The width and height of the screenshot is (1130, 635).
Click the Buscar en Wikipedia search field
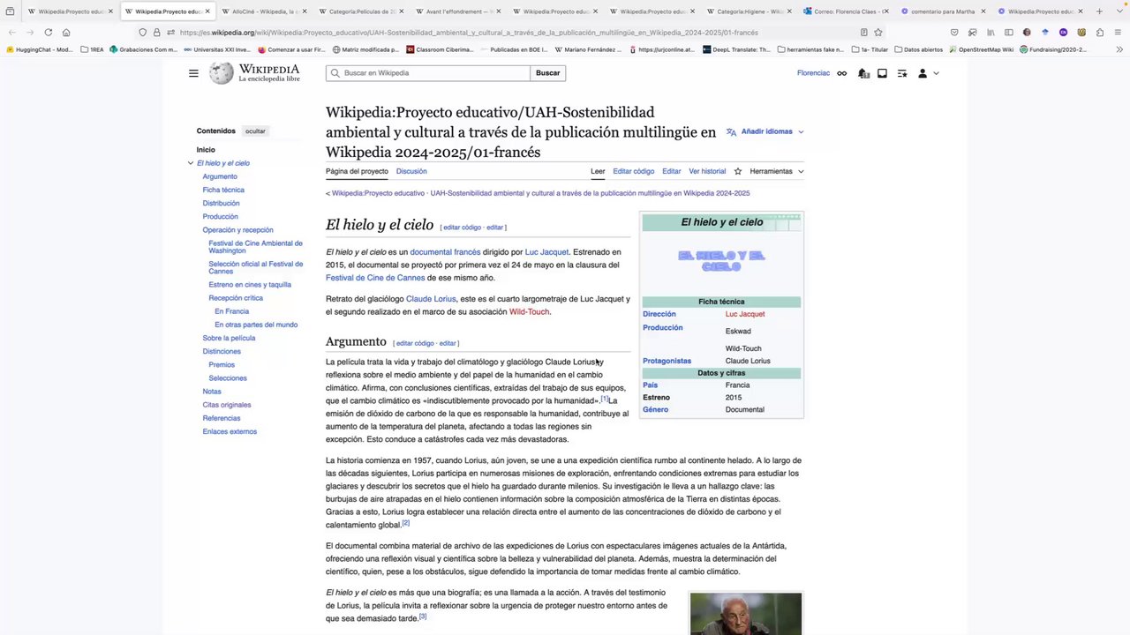click(428, 73)
